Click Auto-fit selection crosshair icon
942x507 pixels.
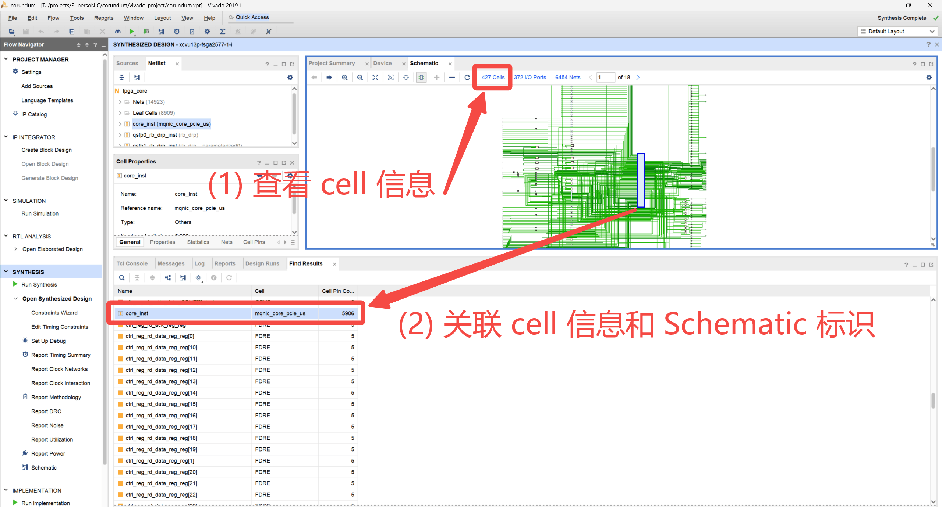pyautogui.click(x=406, y=78)
